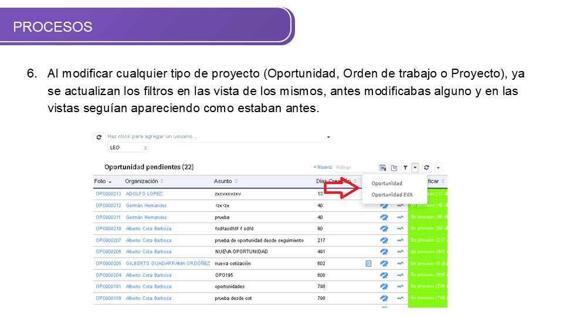Click the activity trend icon in row OP0000207
The width and height of the screenshot is (563, 317).
400,240
